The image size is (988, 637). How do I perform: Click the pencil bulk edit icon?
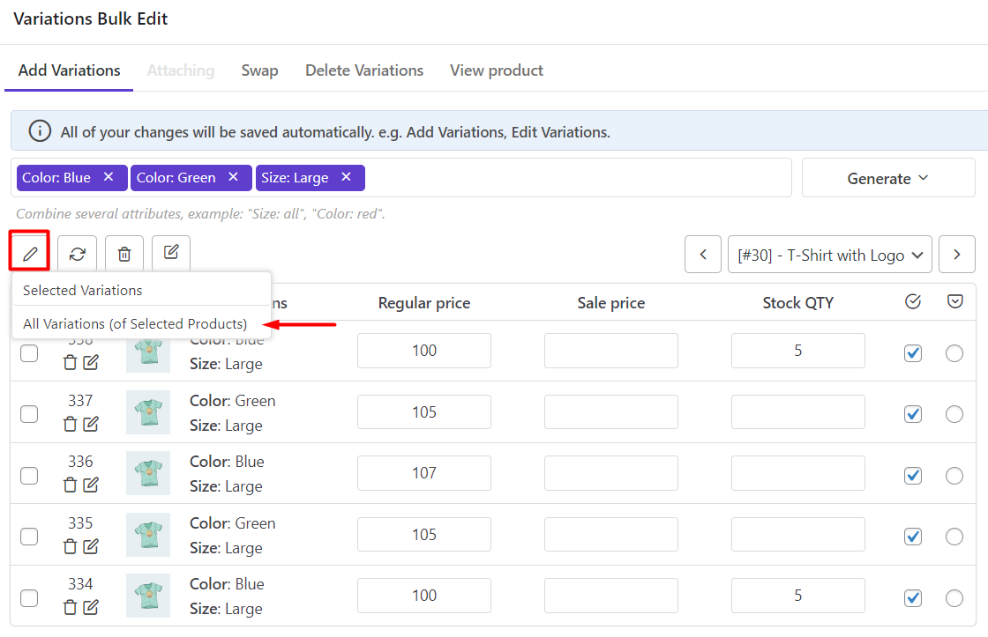tap(30, 254)
